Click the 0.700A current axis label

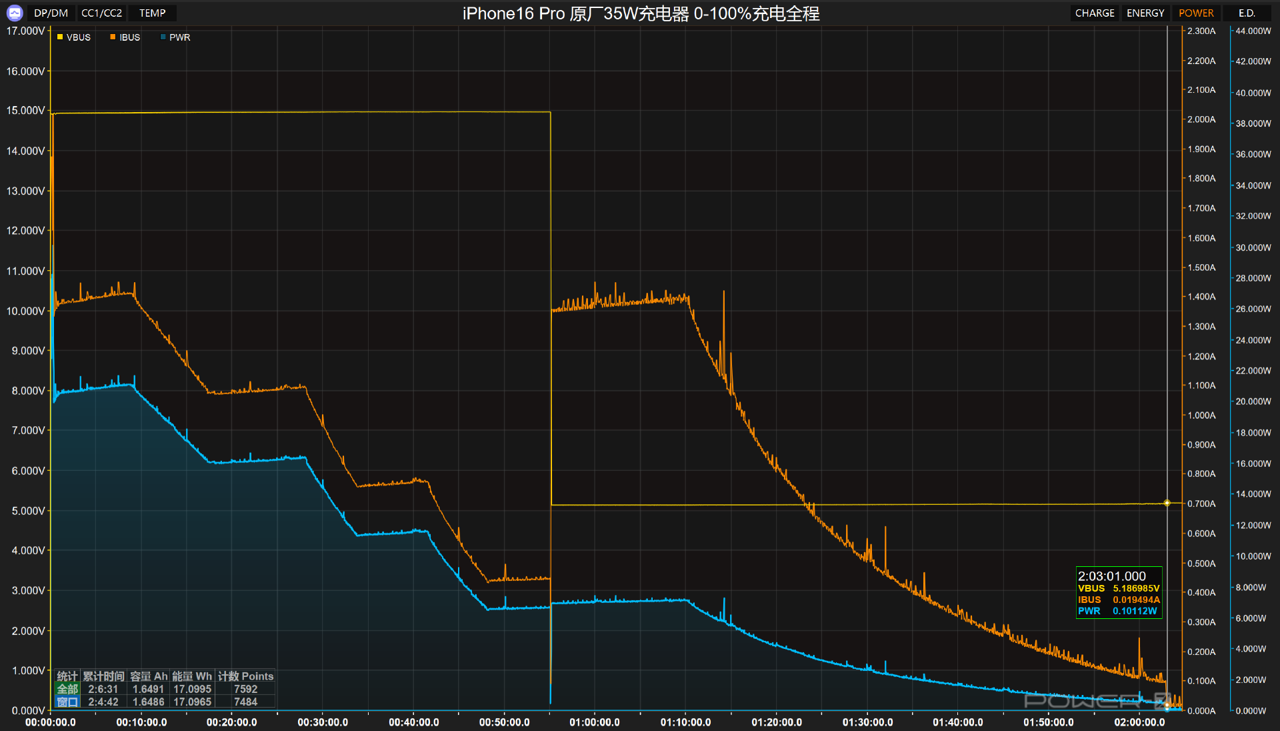[1201, 504]
